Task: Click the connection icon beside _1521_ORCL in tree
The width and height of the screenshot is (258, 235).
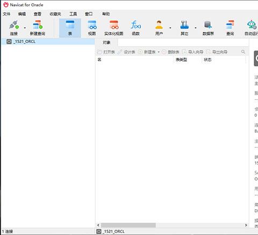Action: tap(9, 41)
